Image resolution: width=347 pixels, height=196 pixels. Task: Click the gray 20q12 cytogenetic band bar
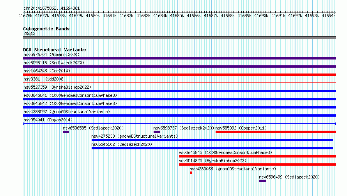coord(179,38)
